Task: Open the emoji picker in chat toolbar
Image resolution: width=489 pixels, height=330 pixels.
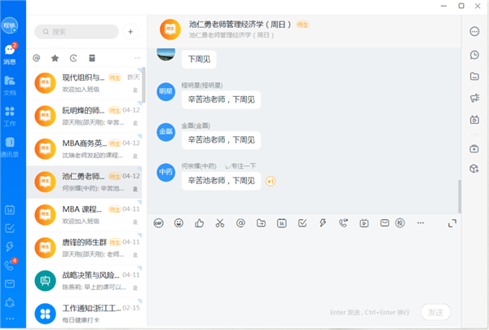Action: [x=178, y=222]
